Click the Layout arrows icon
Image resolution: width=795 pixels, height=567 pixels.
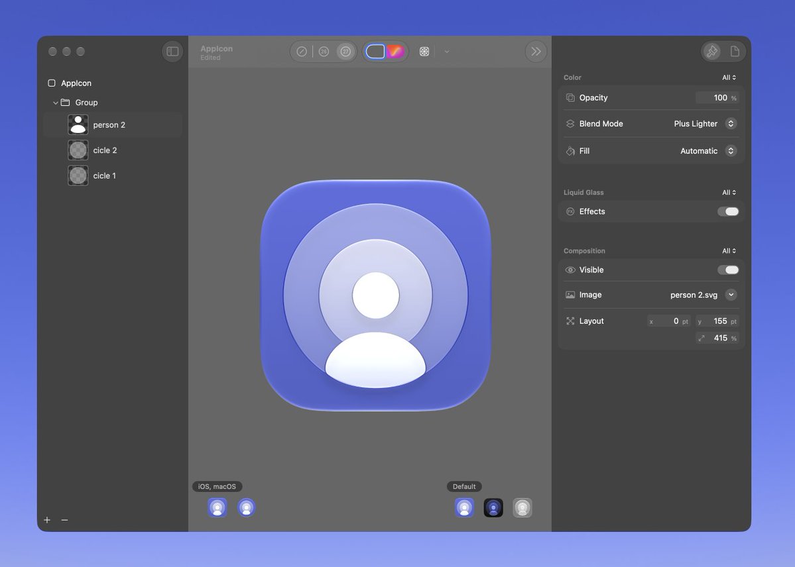tap(570, 321)
